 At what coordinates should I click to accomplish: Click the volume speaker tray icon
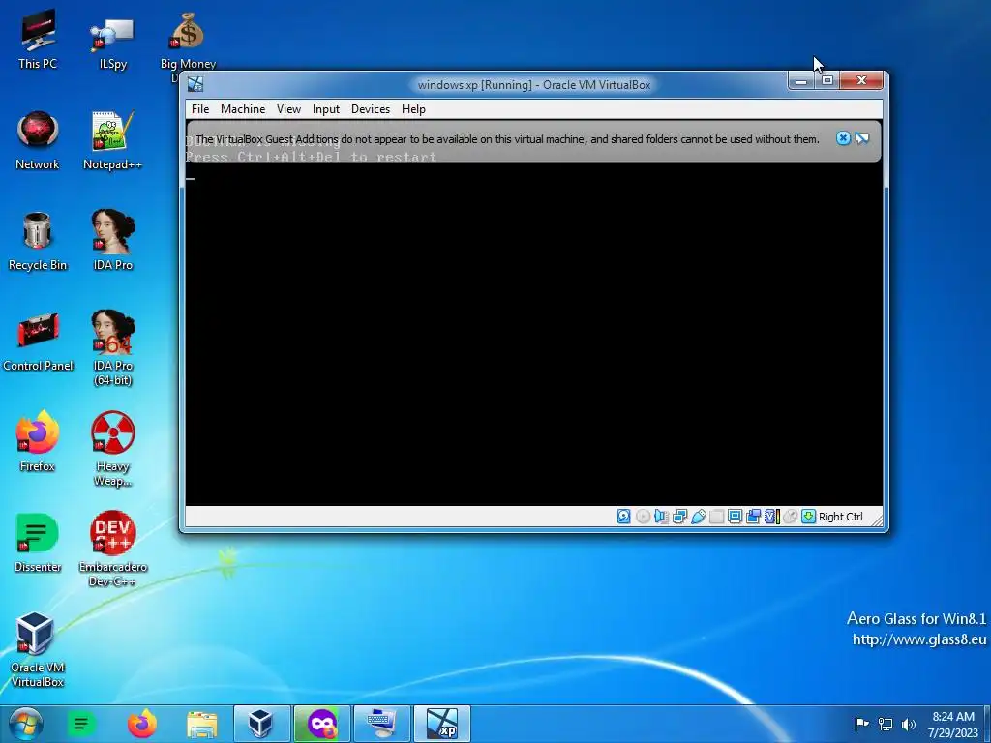[909, 724]
